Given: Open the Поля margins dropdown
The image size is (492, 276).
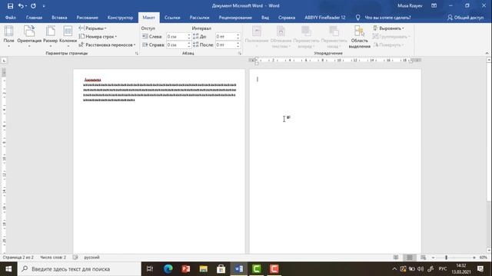Looking at the screenshot, I should [x=8, y=37].
